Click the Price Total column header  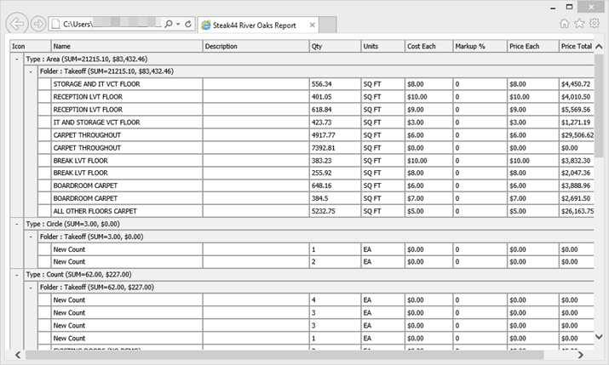pos(577,46)
